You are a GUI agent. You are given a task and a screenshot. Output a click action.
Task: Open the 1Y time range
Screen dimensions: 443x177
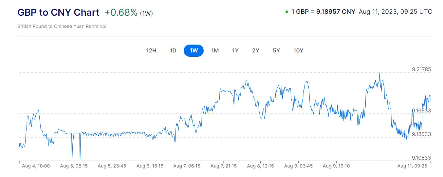(x=235, y=50)
